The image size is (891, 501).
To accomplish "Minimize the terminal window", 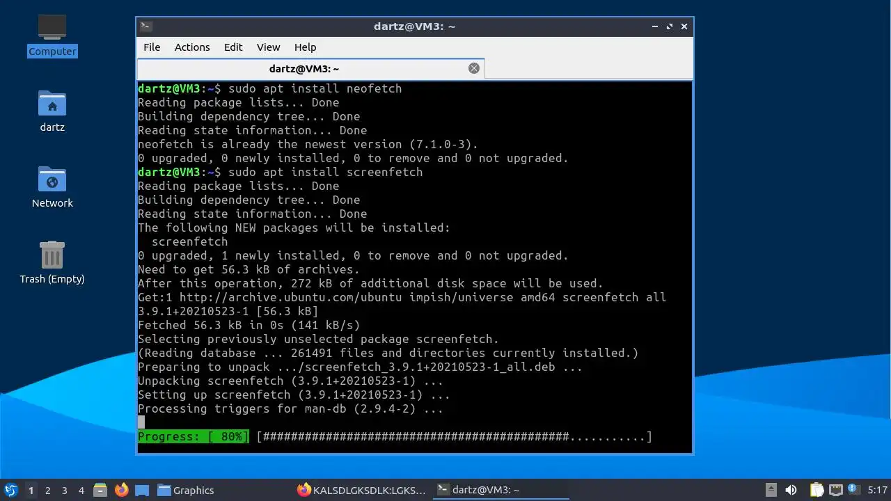I will pos(656,26).
